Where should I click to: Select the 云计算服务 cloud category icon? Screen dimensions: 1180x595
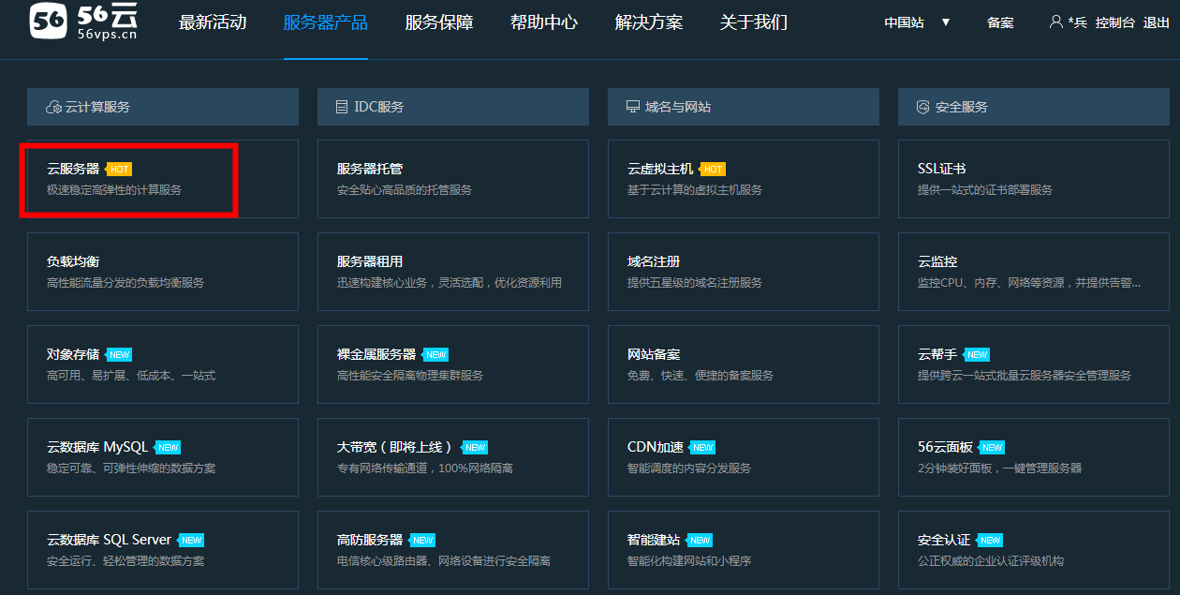click(53, 106)
